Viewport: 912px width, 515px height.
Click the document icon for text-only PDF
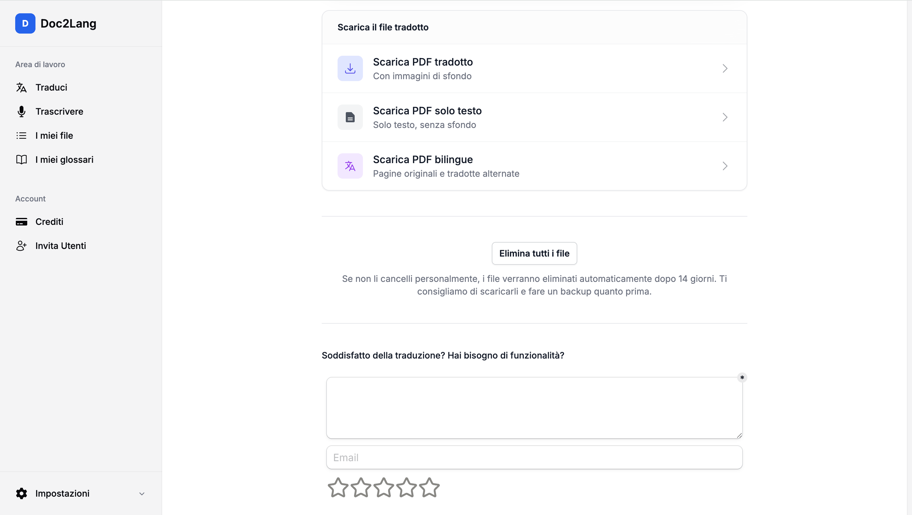click(350, 117)
